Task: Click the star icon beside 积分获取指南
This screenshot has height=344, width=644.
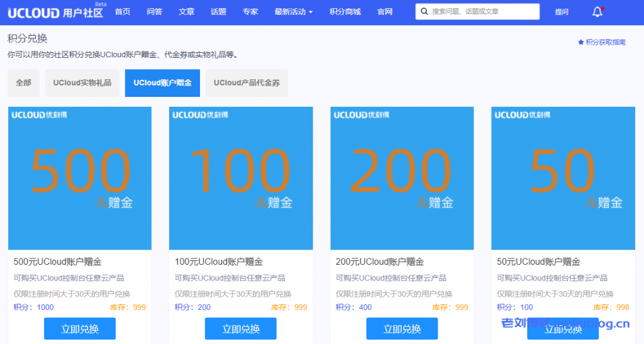Action: tap(580, 42)
